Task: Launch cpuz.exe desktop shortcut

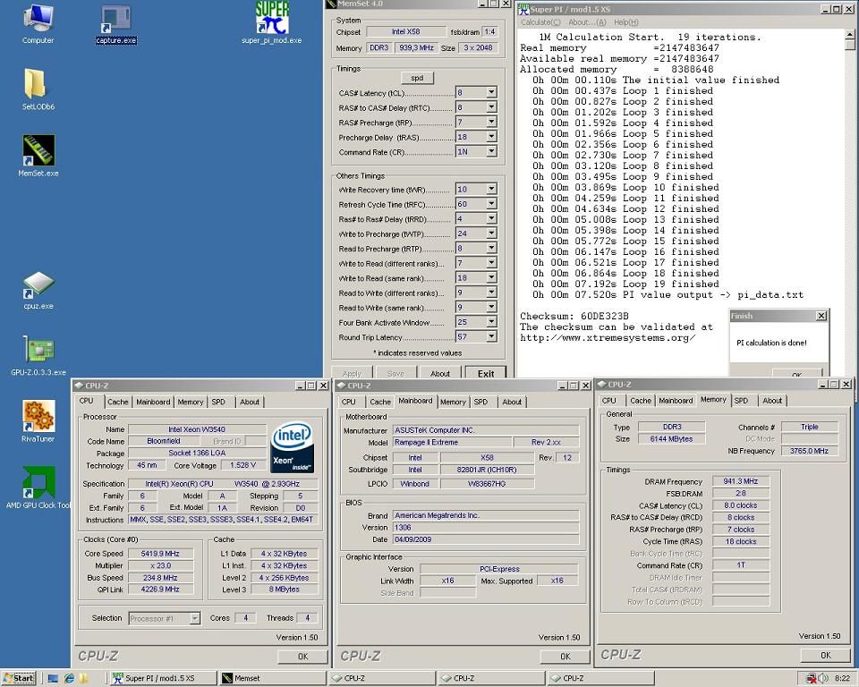Action: (38, 291)
